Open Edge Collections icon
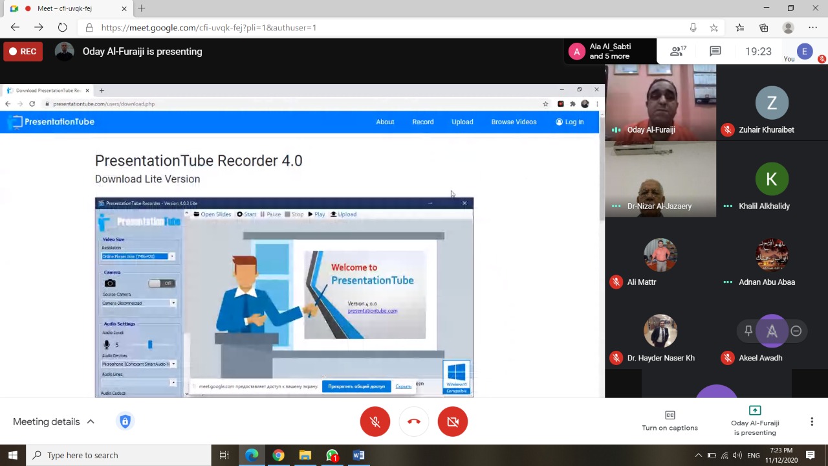 click(764, 28)
